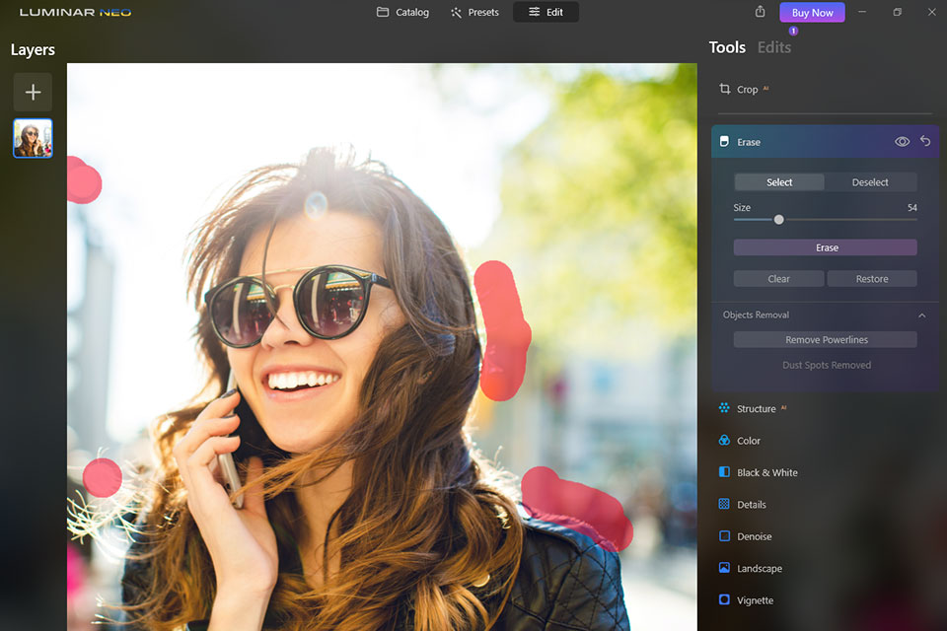Image resolution: width=947 pixels, height=631 pixels.
Task: Click the Details tool label
Action: click(x=752, y=504)
